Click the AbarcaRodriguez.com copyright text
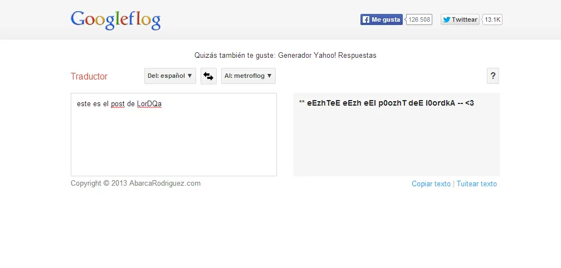The height and width of the screenshot is (268, 561). click(x=135, y=183)
